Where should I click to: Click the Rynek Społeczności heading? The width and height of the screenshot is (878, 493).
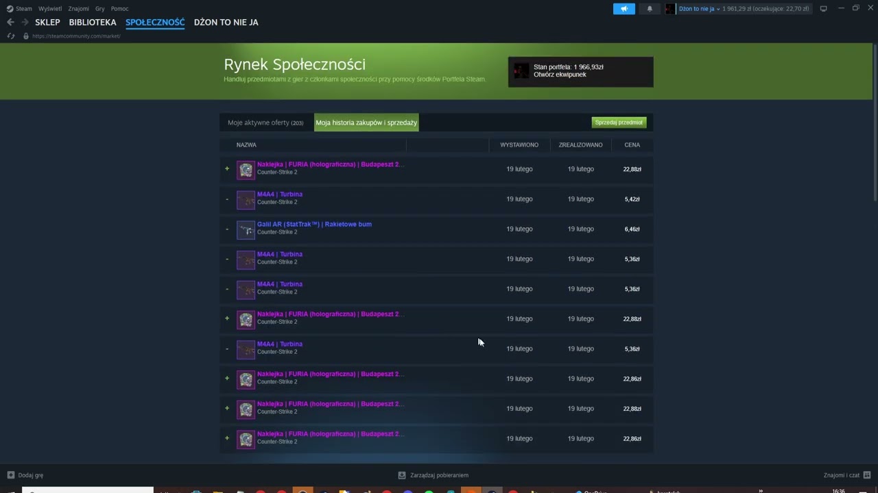coord(294,64)
